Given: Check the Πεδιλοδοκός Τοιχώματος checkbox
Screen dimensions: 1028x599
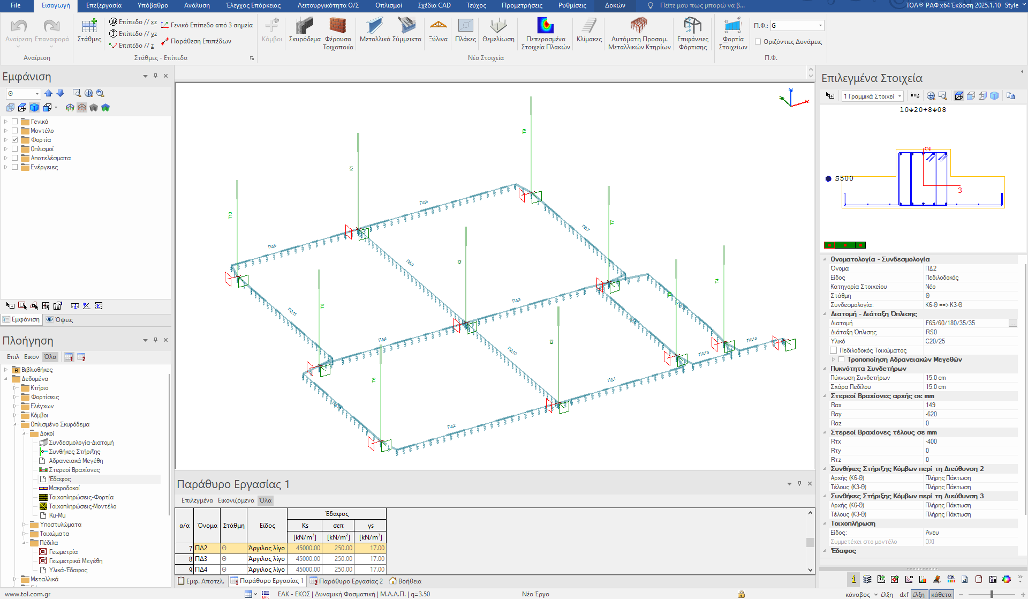Looking at the screenshot, I should (x=834, y=350).
